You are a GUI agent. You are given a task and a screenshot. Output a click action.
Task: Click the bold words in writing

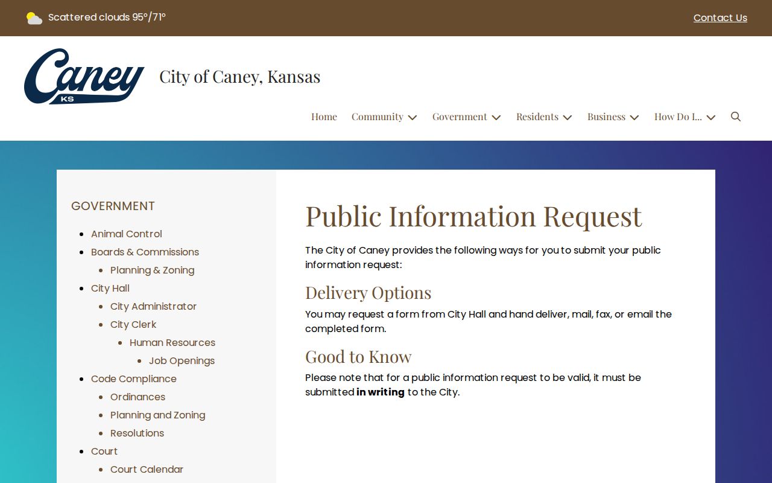coord(381,392)
